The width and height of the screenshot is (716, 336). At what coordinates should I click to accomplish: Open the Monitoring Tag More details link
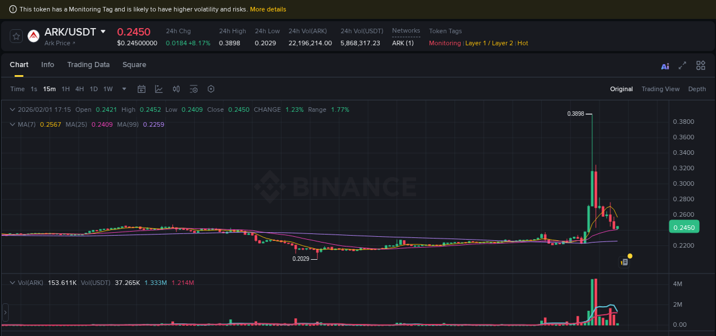268,9
